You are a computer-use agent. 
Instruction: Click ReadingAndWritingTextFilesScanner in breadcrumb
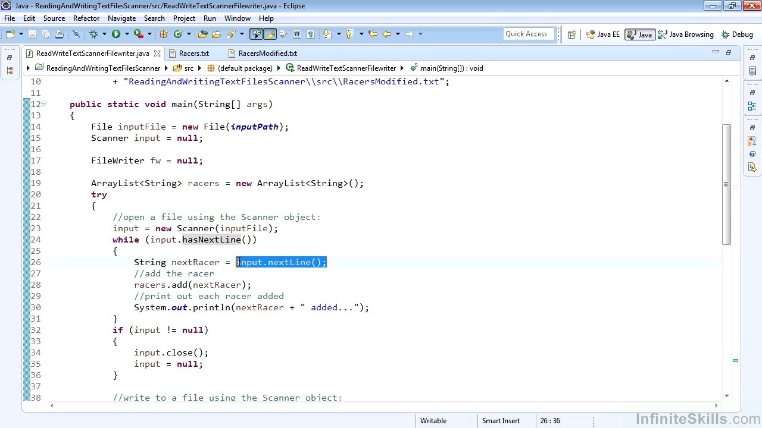tap(103, 68)
